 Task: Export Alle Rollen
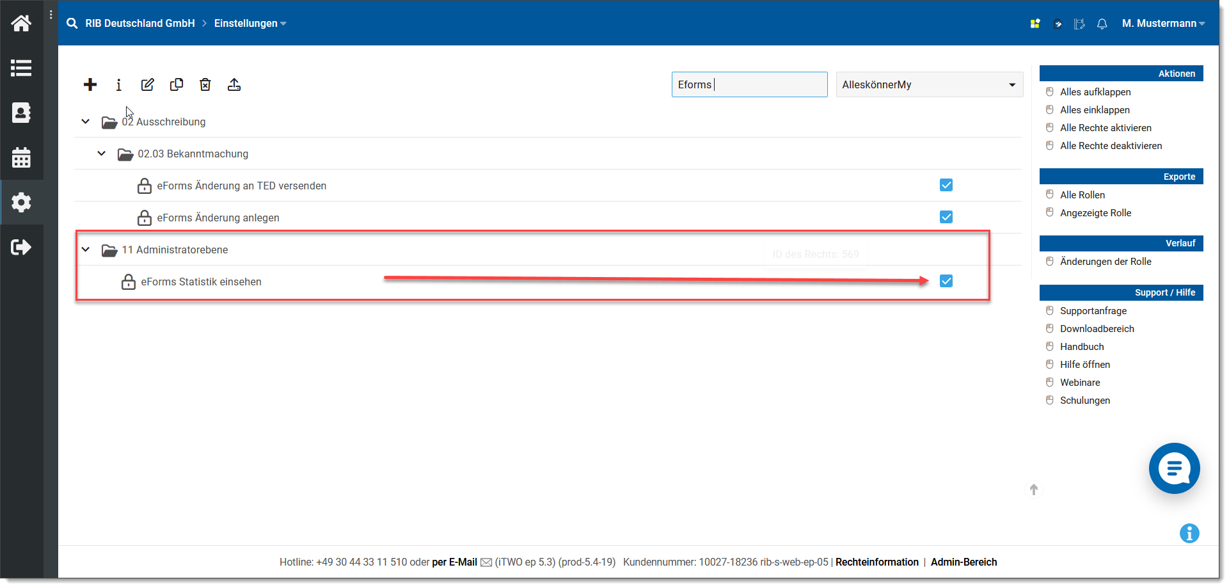point(1082,195)
